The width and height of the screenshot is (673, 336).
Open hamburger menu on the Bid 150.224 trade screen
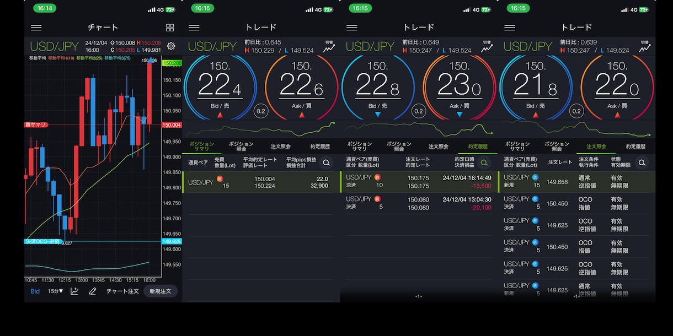click(x=194, y=28)
